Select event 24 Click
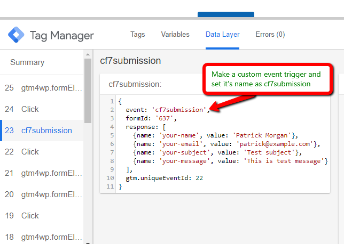Viewport: 344px width, 244px height. coord(30,109)
